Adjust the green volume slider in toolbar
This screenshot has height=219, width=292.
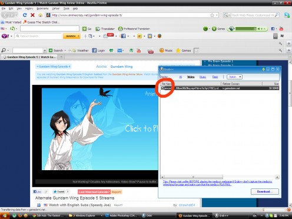point(246,29)
